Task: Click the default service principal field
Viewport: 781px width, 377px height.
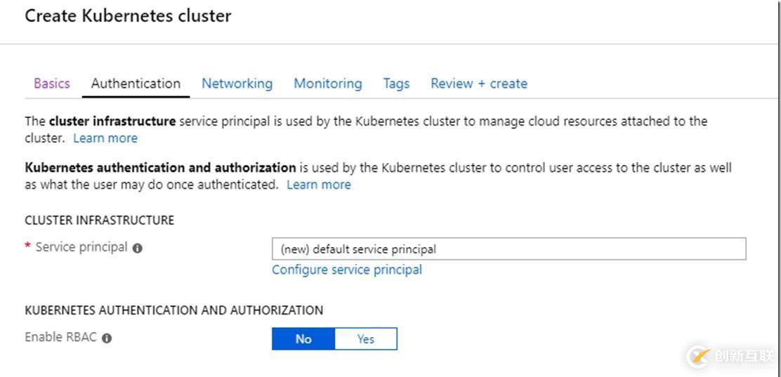Action: point(508,249)
